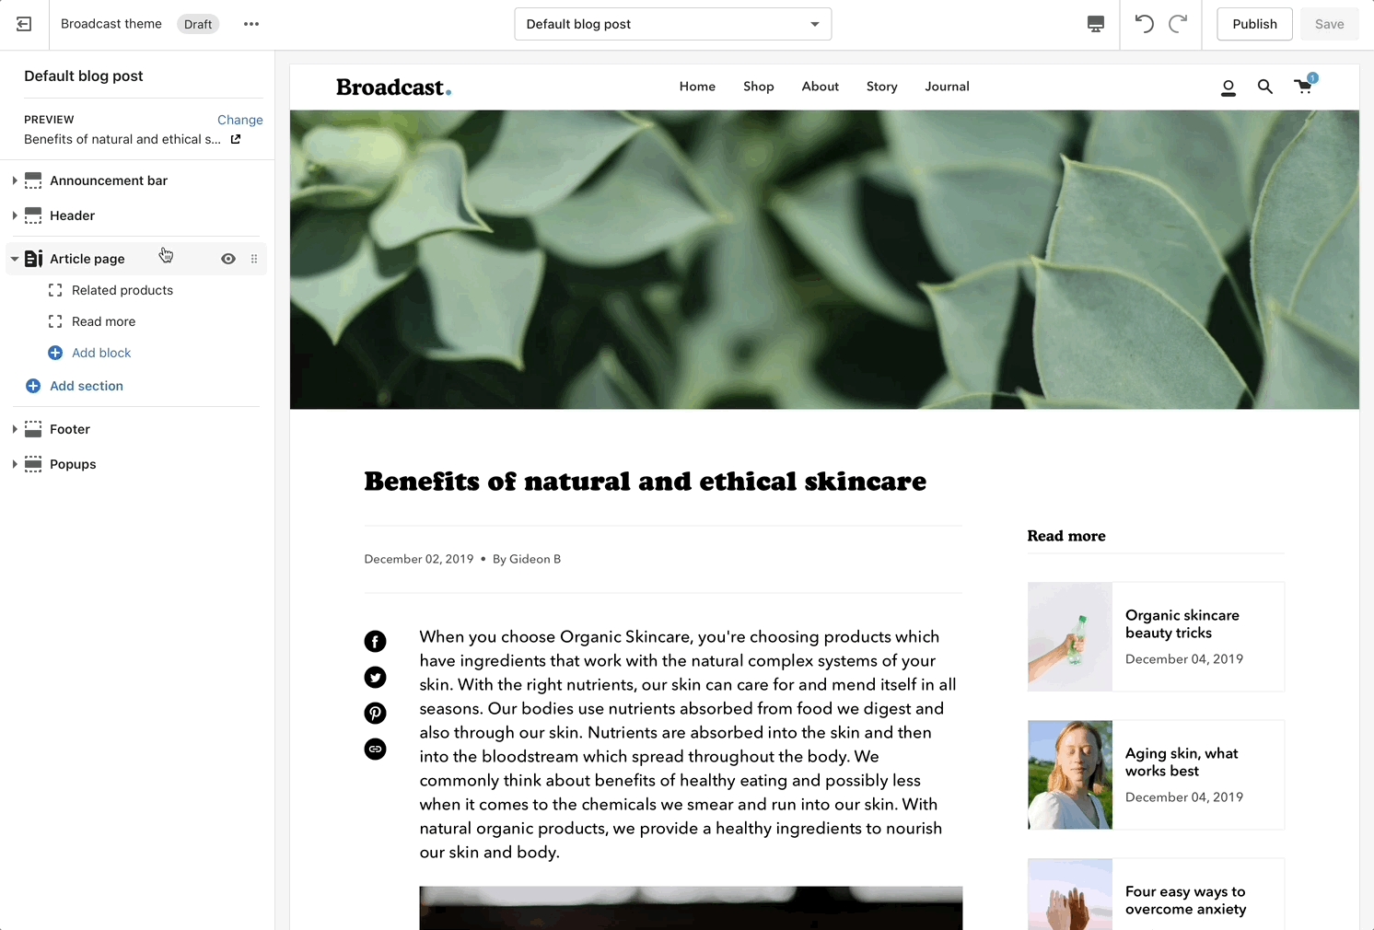This screenshot has height=930, width=1374.
Task: Share article on Pinterest
Action: point(375,714)
